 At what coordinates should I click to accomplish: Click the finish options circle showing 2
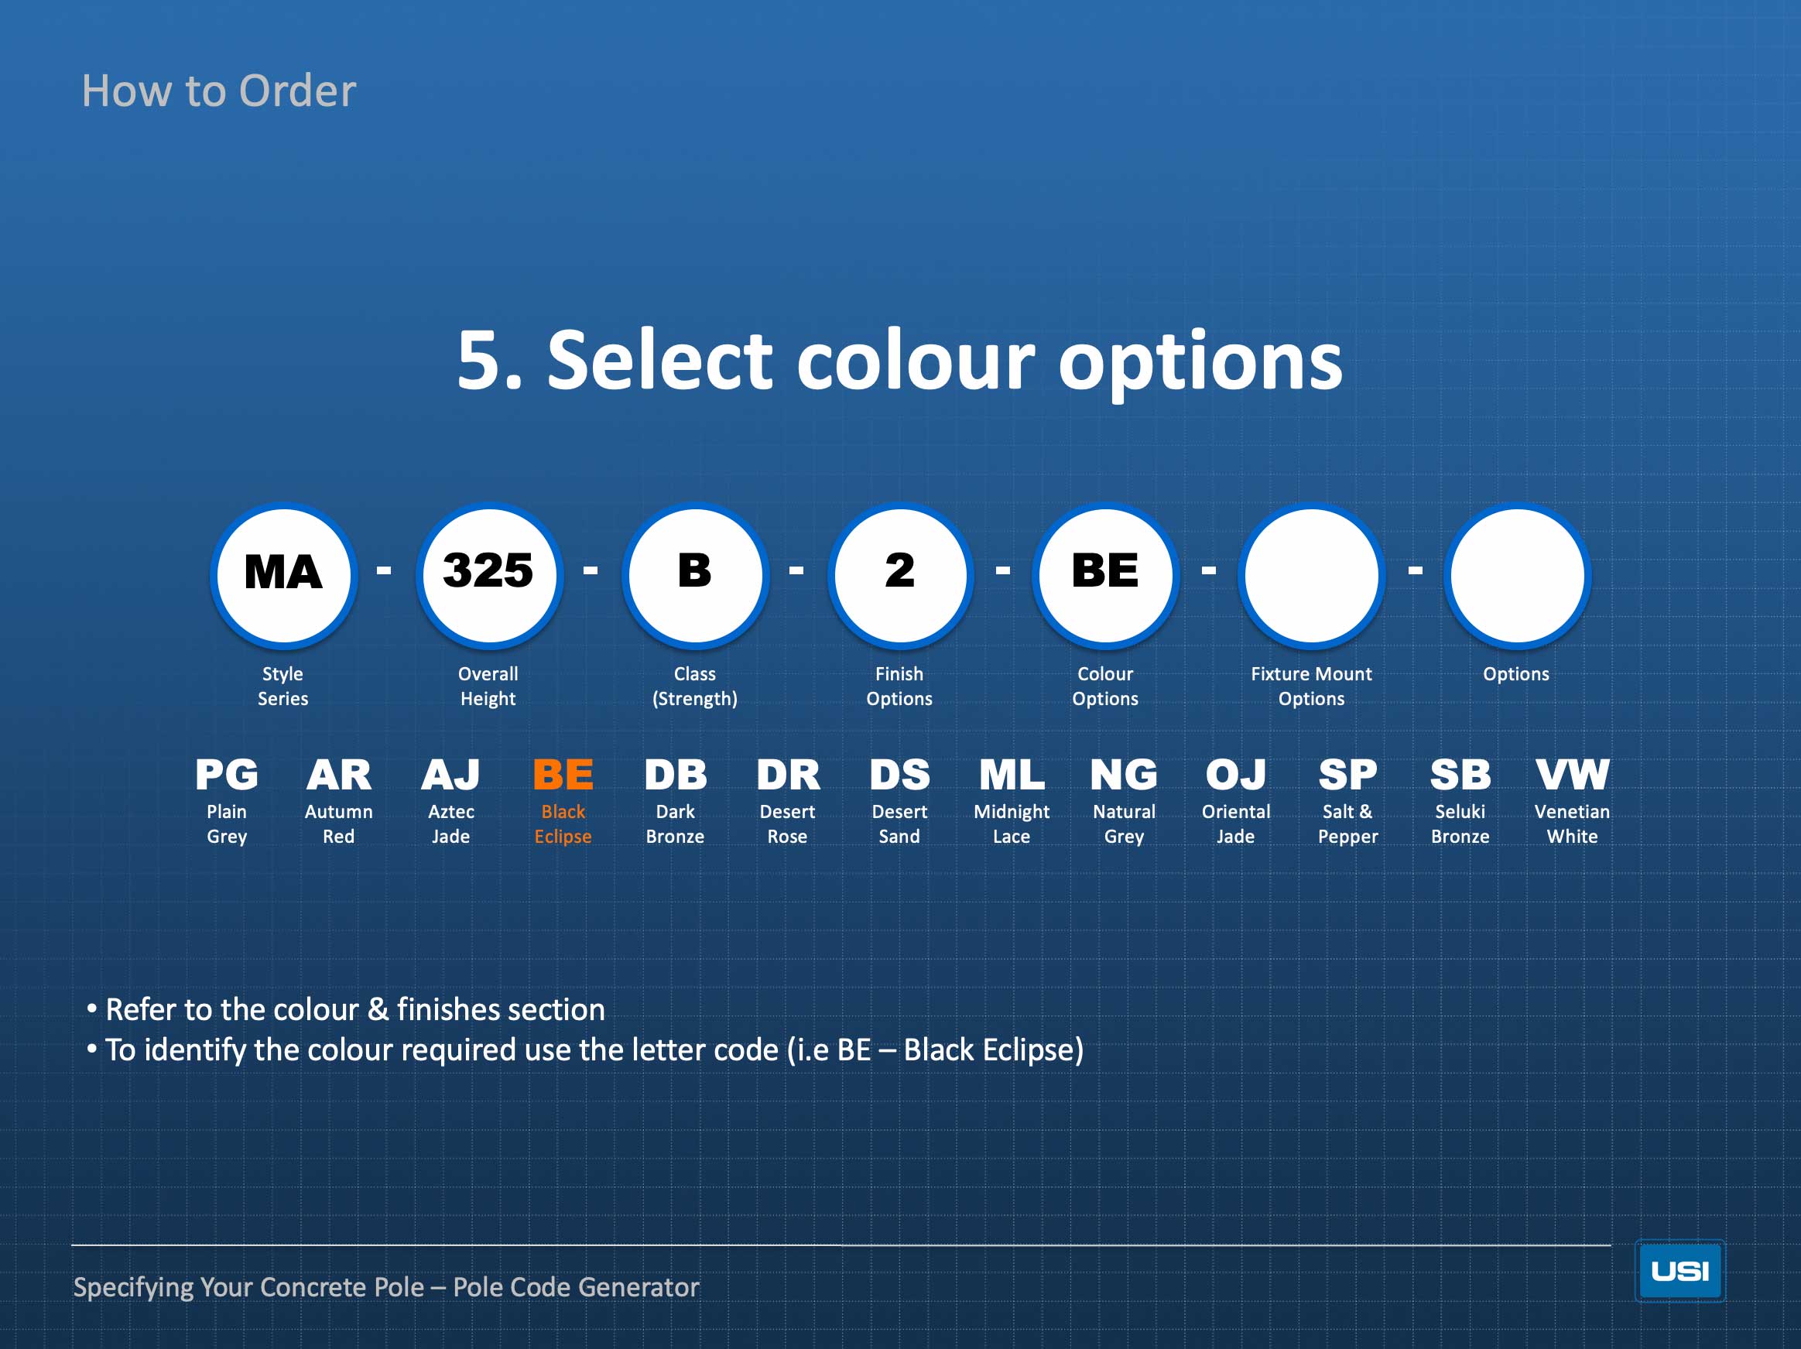coord(901,575)
